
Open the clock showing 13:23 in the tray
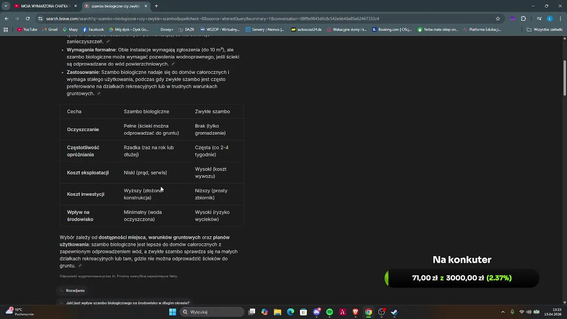553,312
